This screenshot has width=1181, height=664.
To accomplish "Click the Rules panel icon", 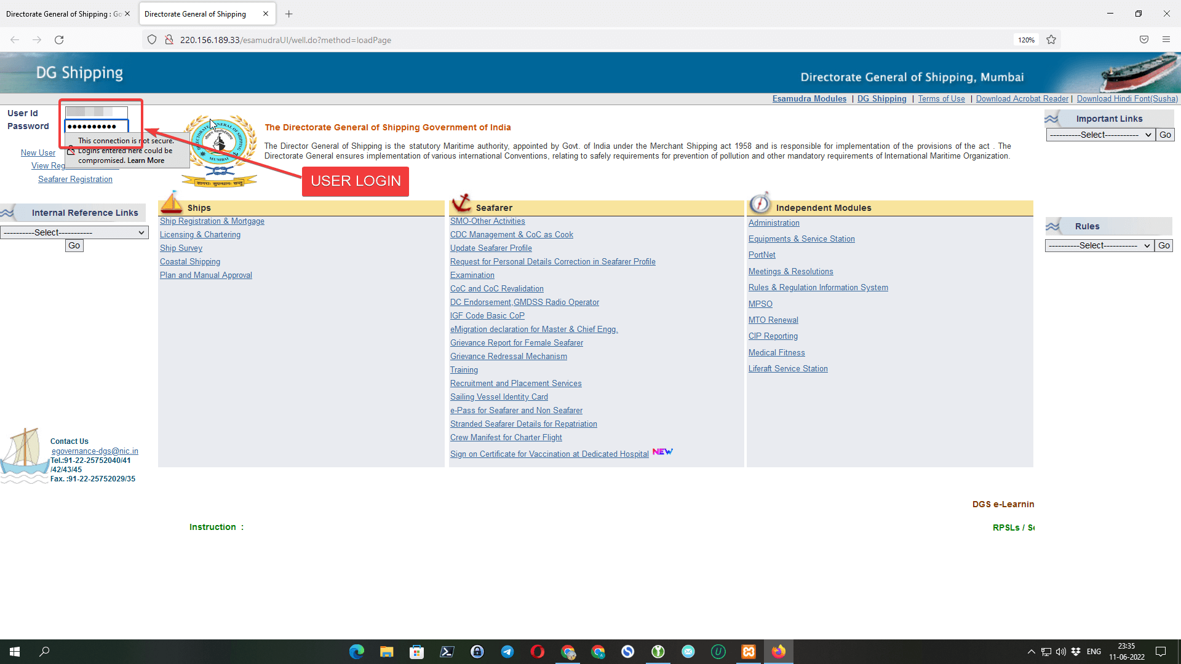I will pos(1052,226).
